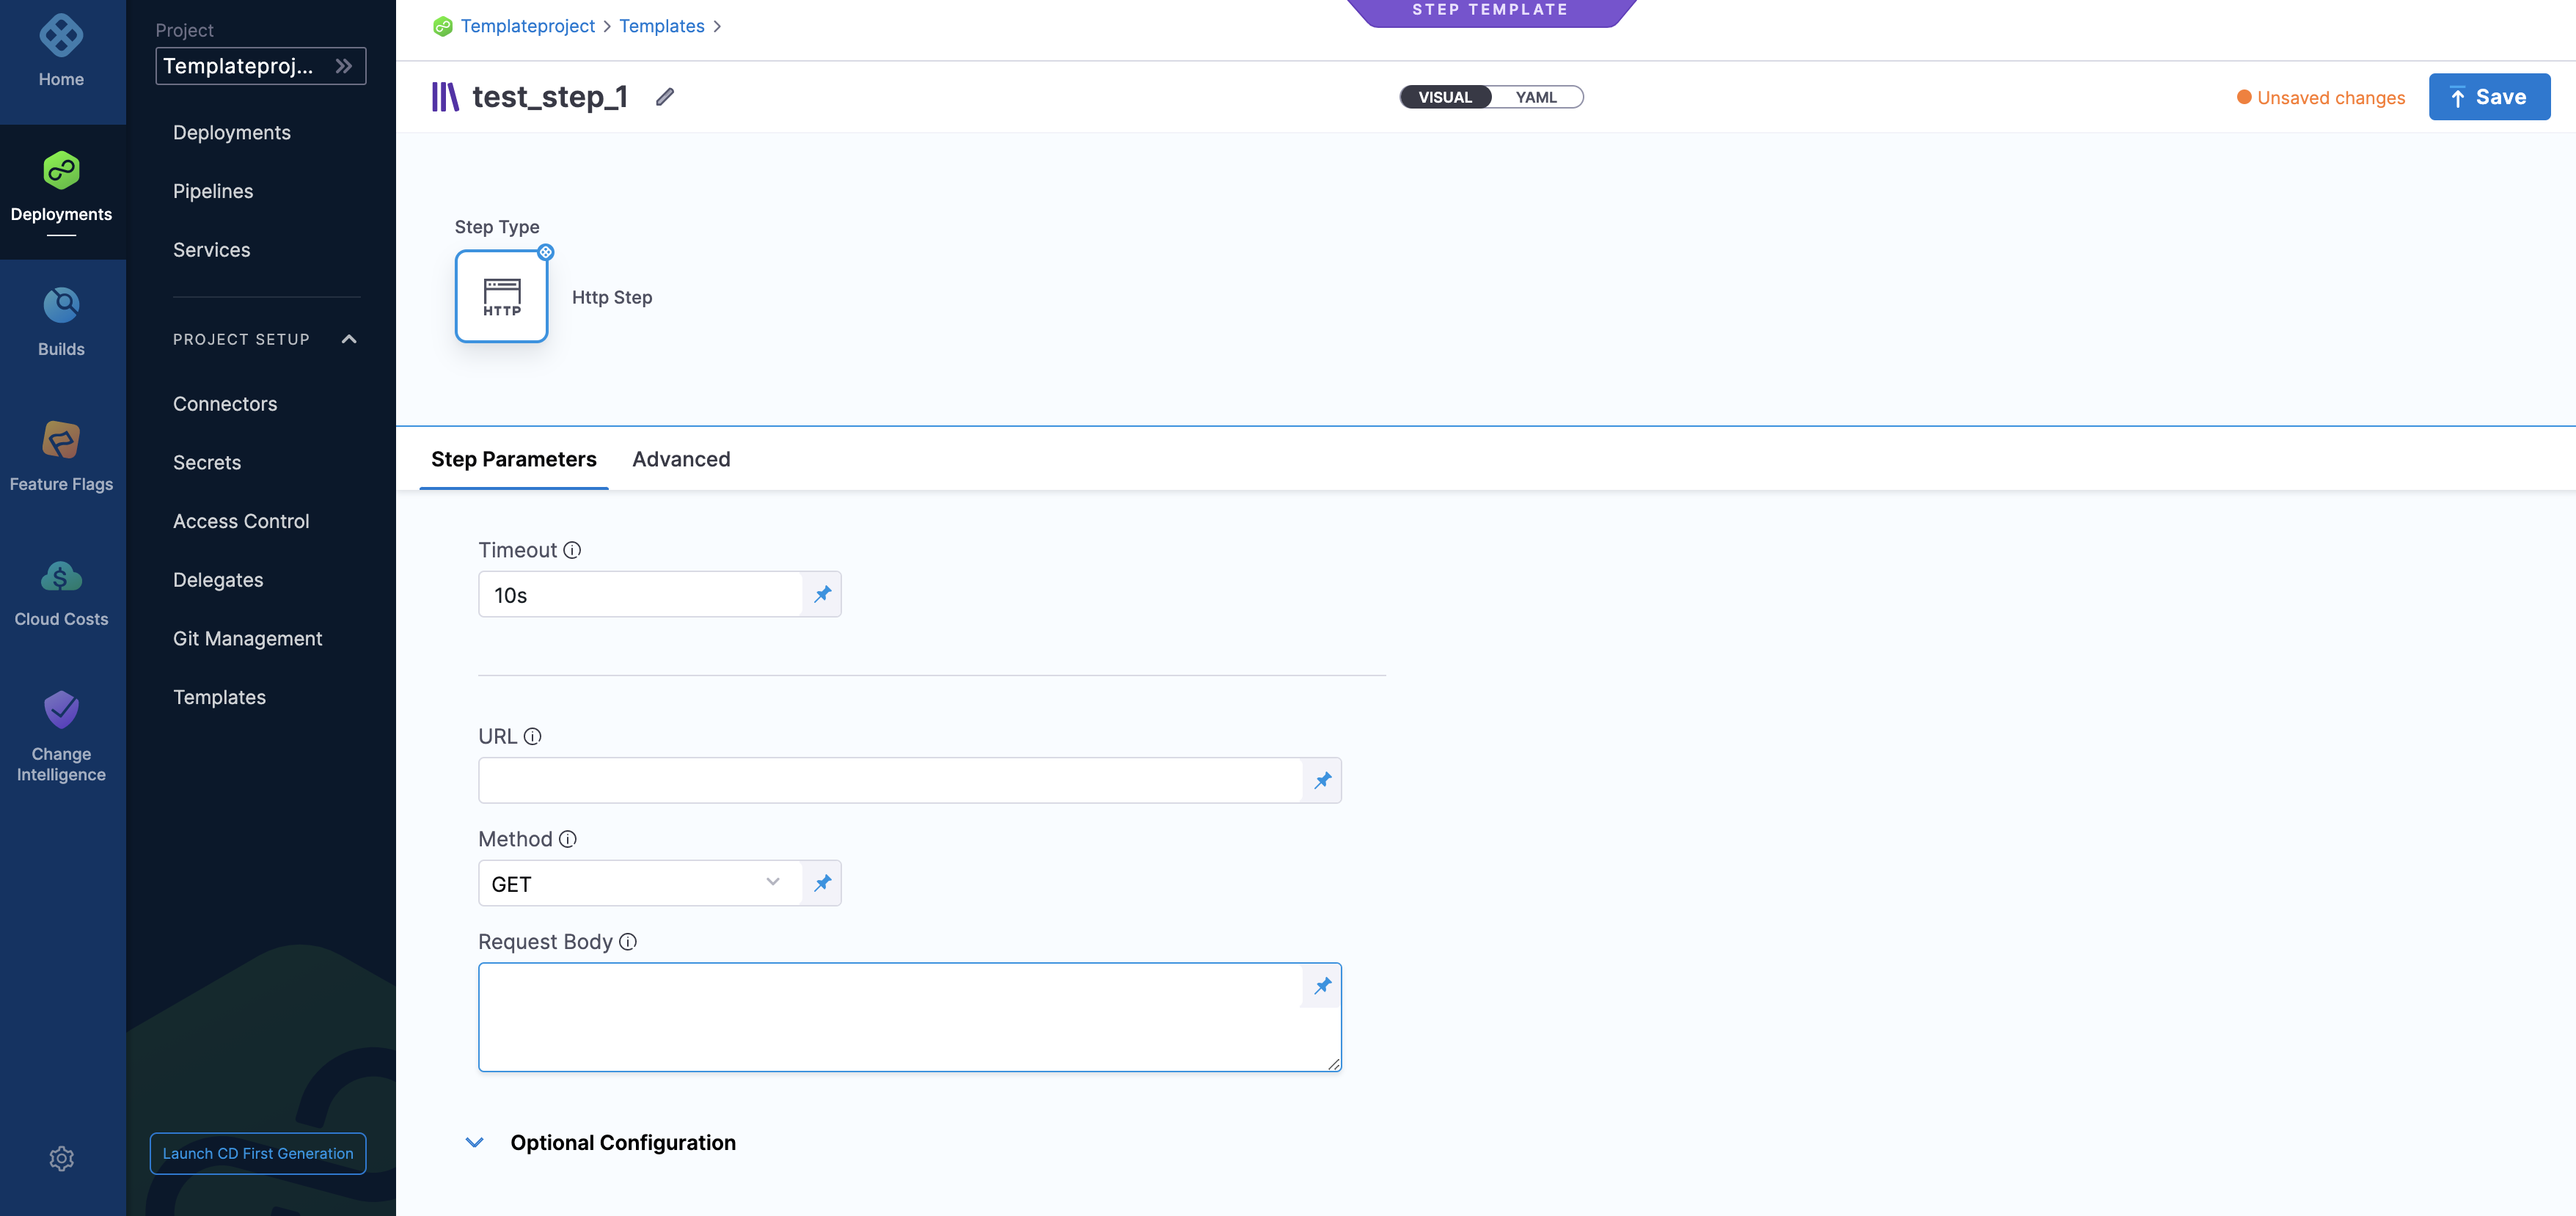Click the Method info icon

coord(568,839)
